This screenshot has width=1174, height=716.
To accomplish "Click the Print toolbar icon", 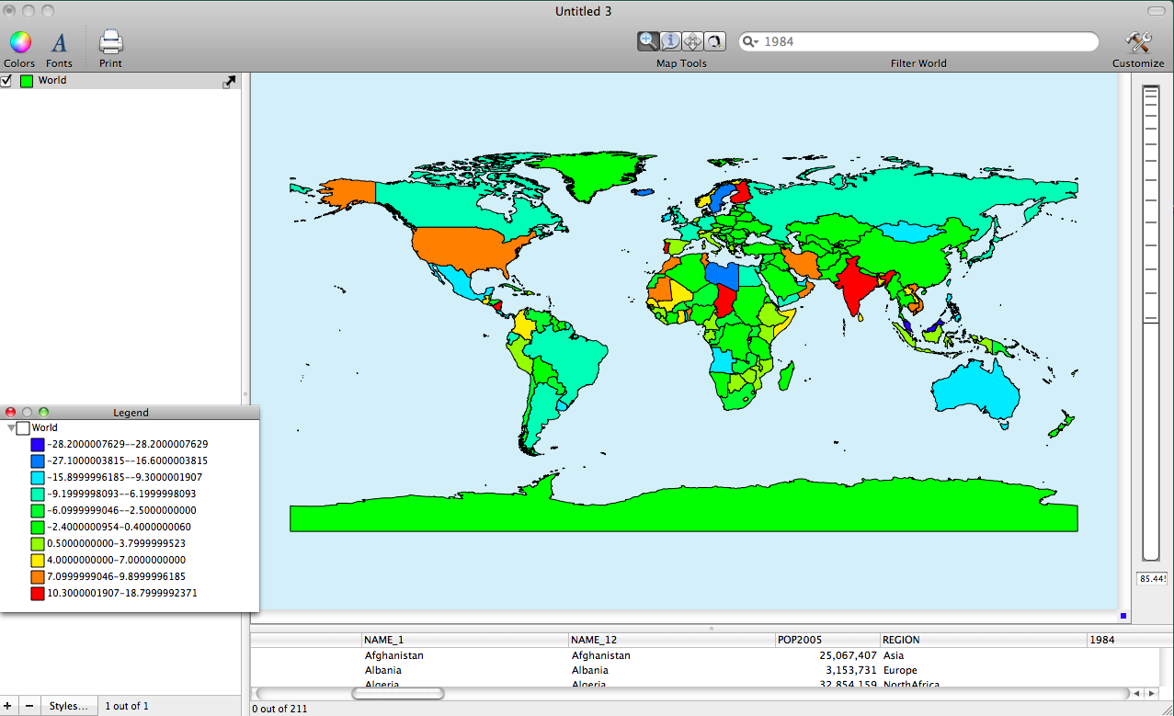I will pos(110,42).
